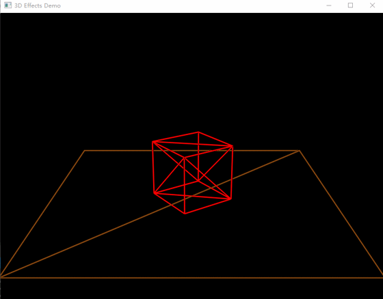Click the red wireframe cube
383x299 pixels.
[192, 173]
